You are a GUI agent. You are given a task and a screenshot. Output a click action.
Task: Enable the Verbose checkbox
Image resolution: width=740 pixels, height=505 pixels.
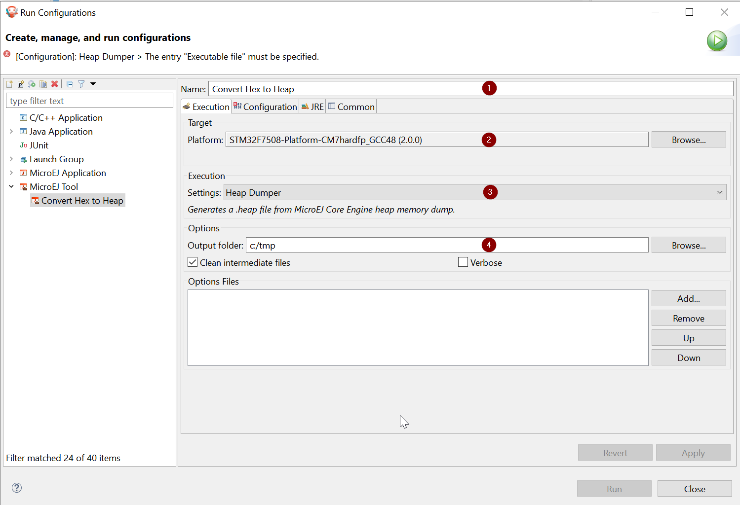pos(463,262)
